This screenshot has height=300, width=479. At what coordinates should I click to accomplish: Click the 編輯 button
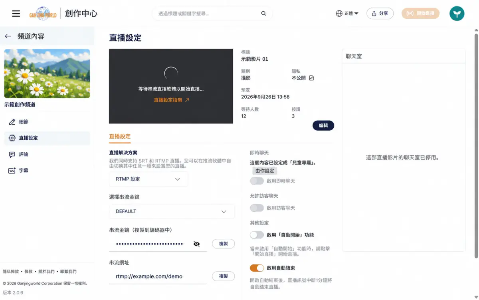pos(323,125)
